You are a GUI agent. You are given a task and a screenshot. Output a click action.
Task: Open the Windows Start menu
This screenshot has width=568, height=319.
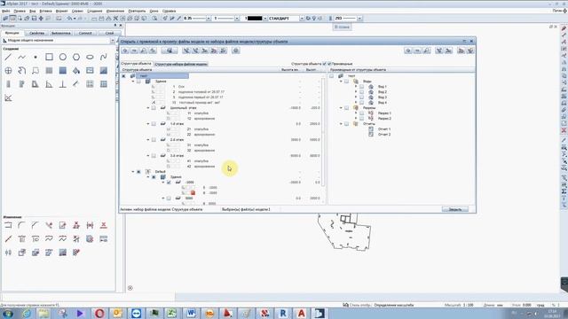pos(8,313)
